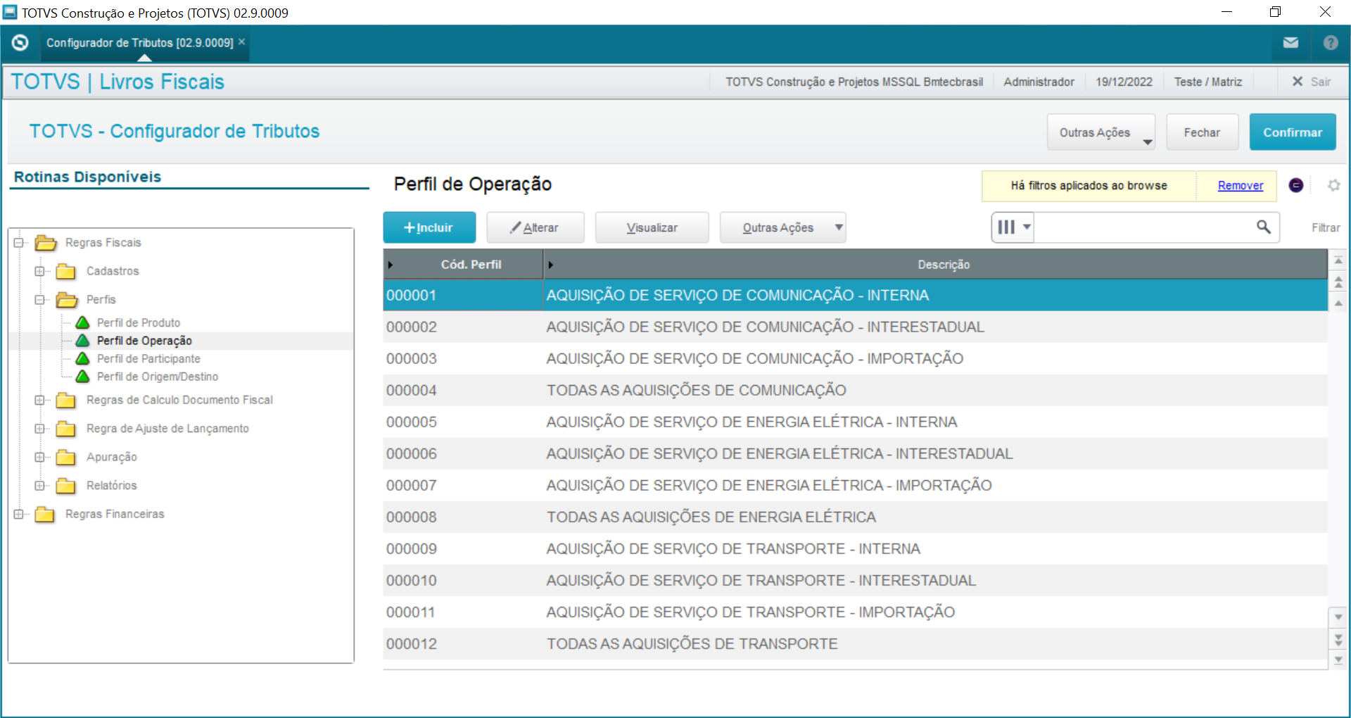Expand the Regras Financeiras tree node
This screenshot has width=1351, height=718.
click(18, 515)
